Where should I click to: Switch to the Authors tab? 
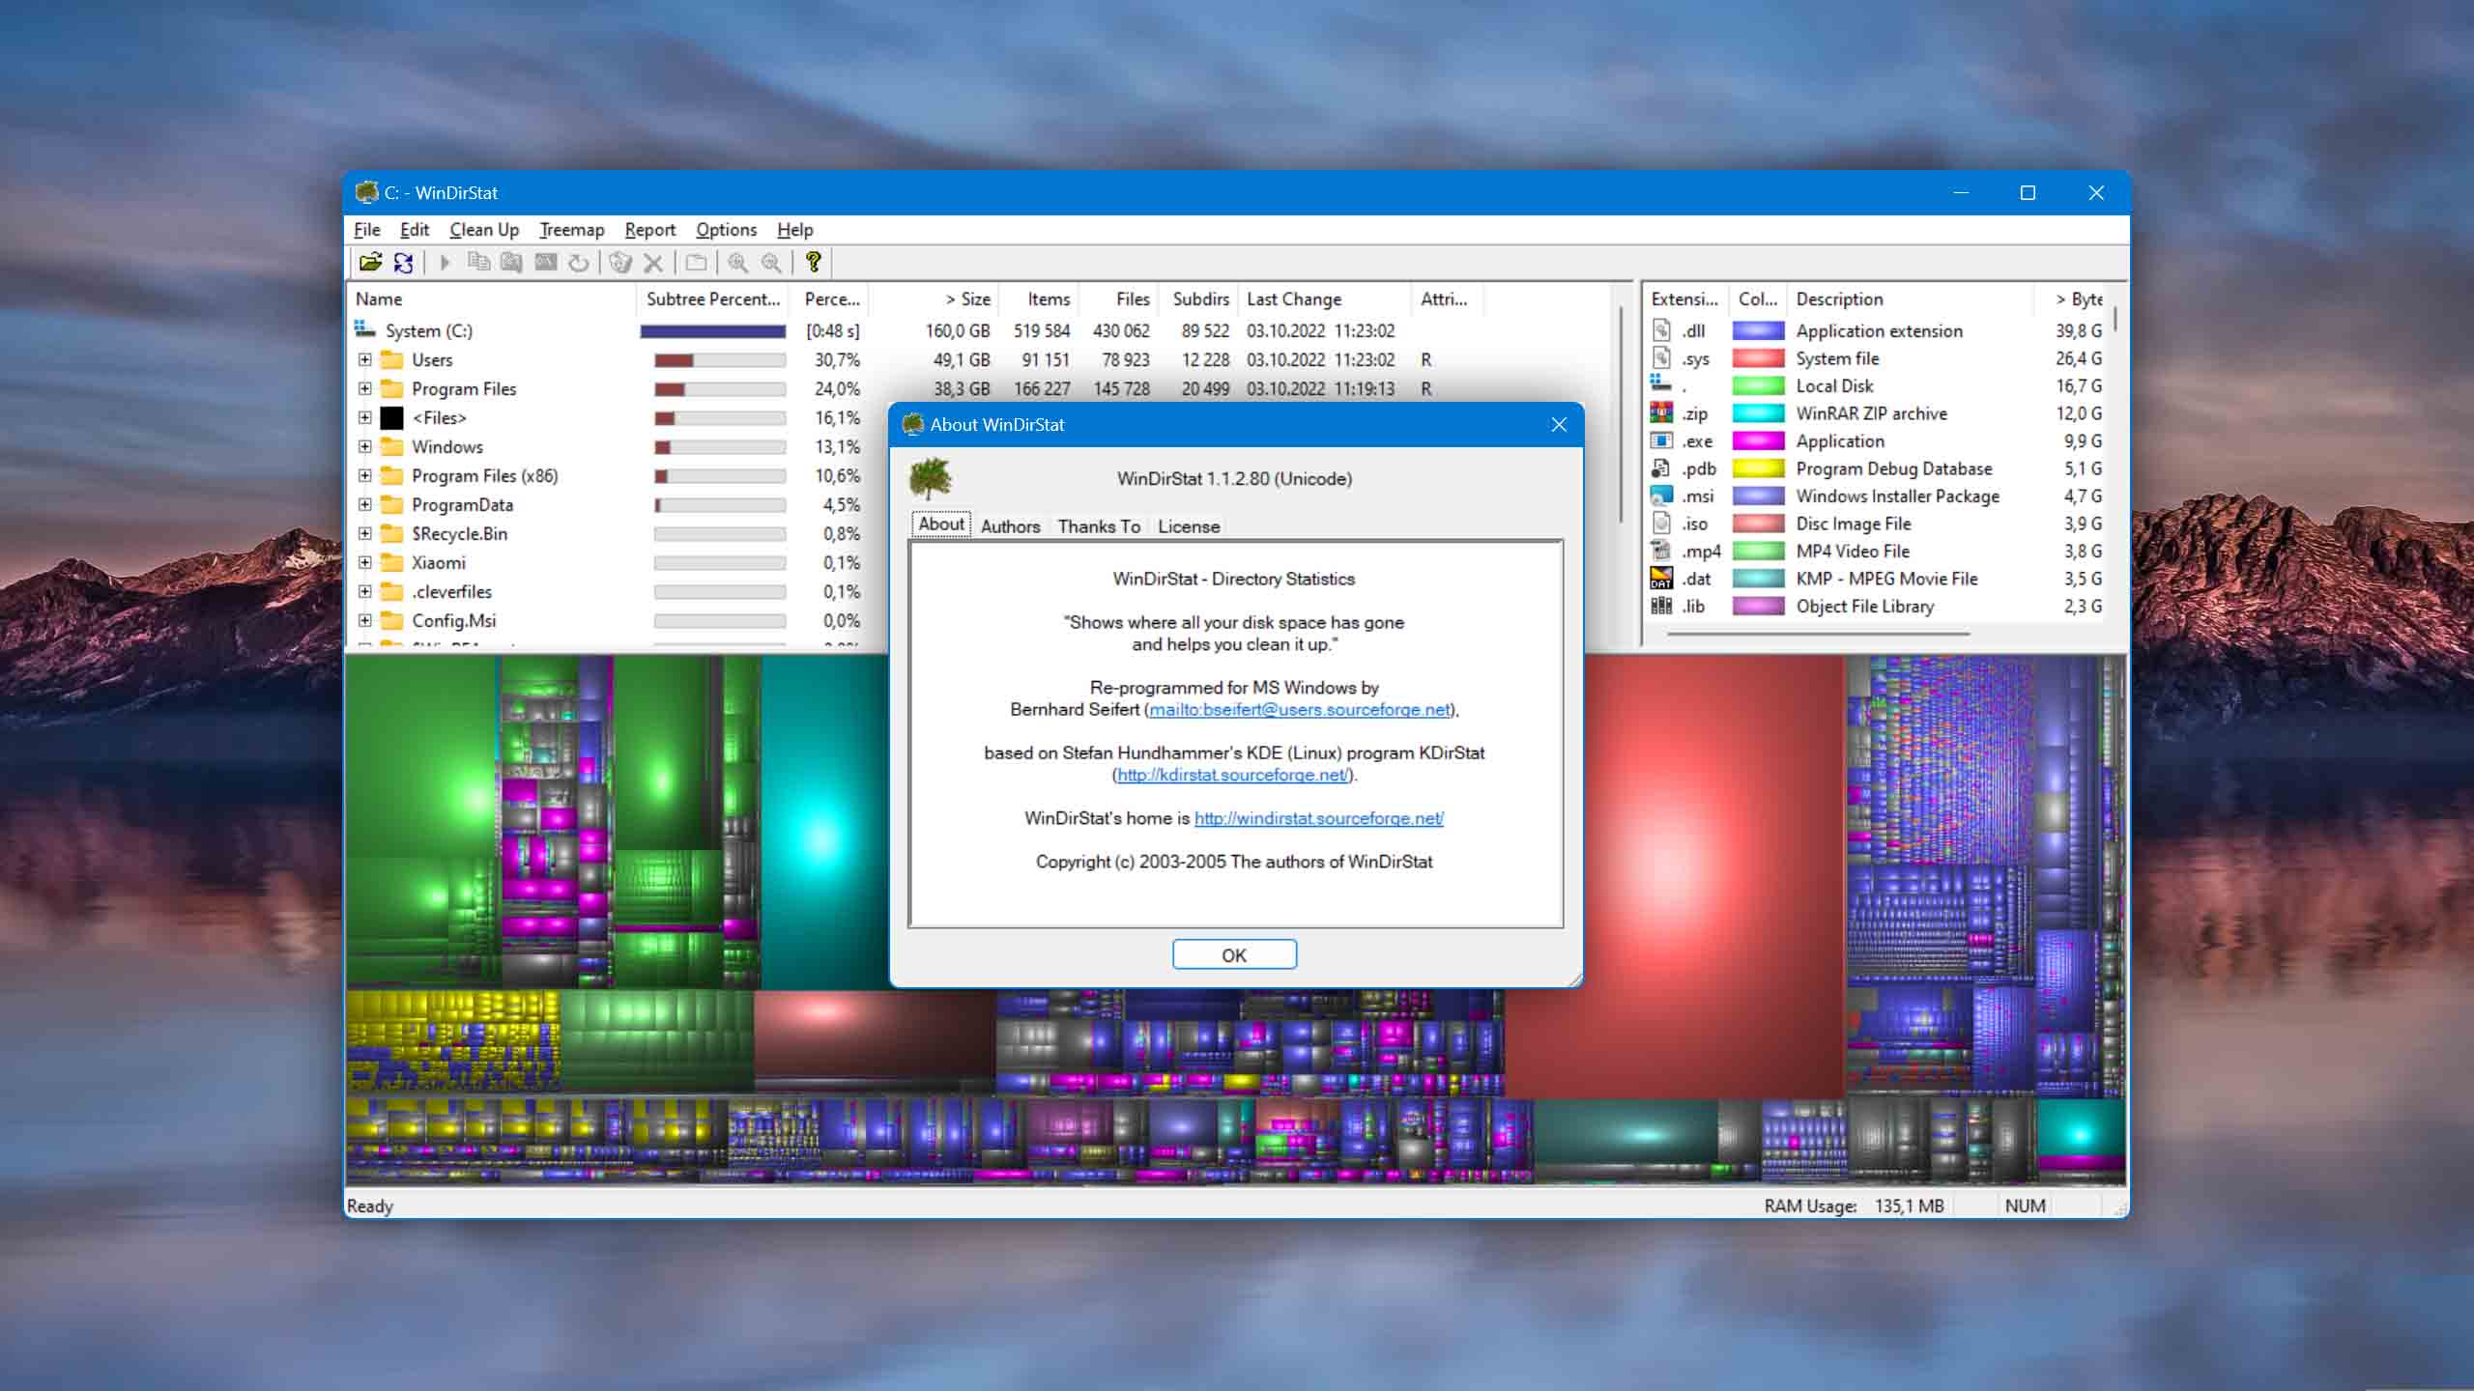click(x=1011, y=526)
